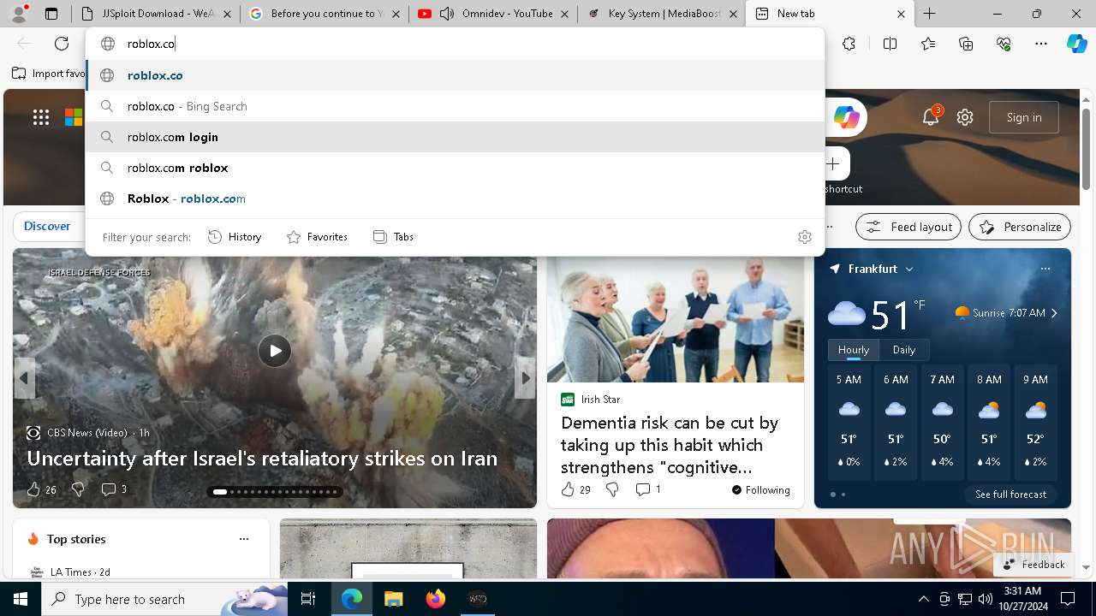Image resolution: width=1096 pixels, height=616 pixels.
Task: Show next carousel news story
Action: 525,377
